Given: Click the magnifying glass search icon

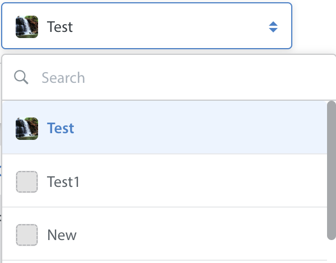Looking at the screenshot, I should [21, 77].
